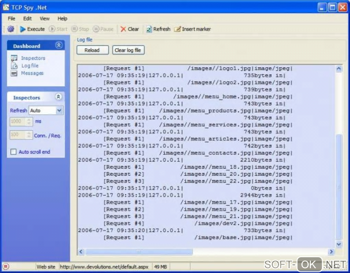Click the log scroll up arrow

[339, 69]
